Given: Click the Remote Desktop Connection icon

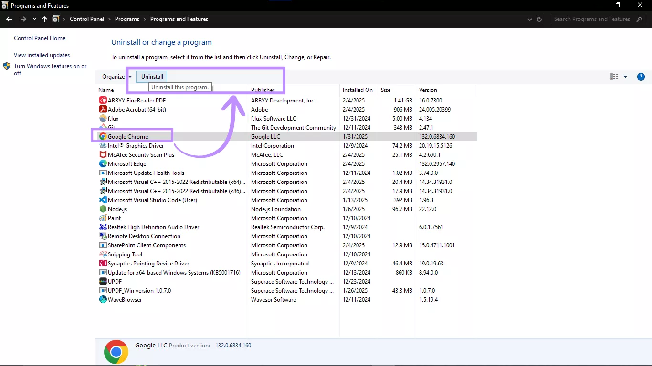Looking at the screenshot, I should (103, 236).
